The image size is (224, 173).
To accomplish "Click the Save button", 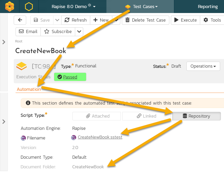I will coord(42,20).
